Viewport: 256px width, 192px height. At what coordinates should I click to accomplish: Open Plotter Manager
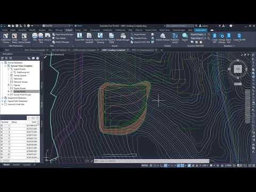click(x=61, y=42)
